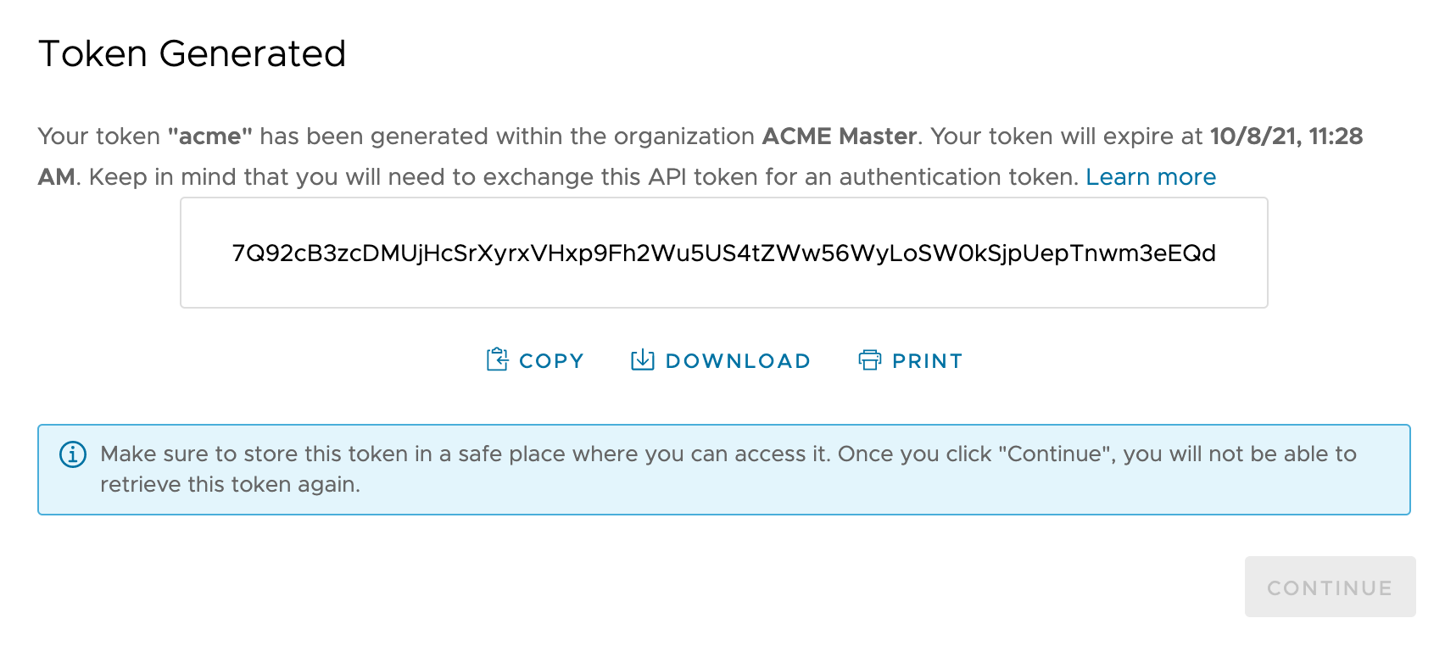Screen dimensions: 1445x646
Task: Click the "retrieve this token again" line
Action: pos(230,485)
